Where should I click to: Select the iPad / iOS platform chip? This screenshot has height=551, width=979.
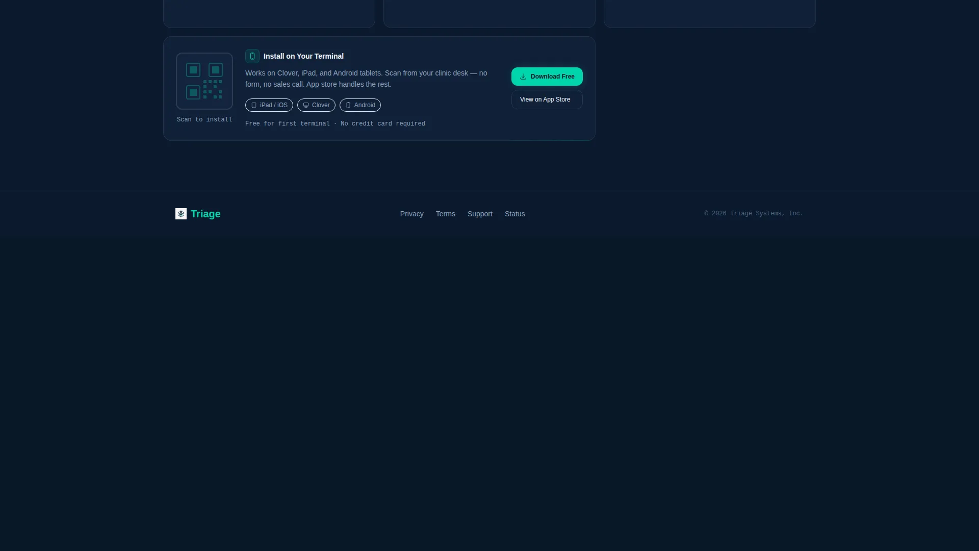point(269,105)
